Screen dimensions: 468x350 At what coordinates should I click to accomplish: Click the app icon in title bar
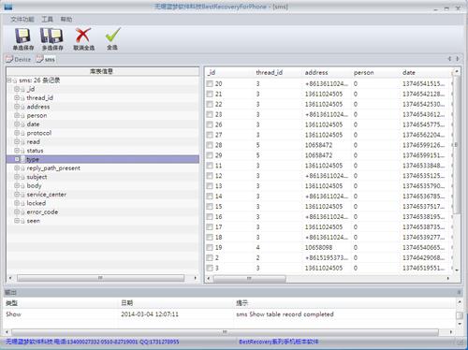[x=8, y=7]
